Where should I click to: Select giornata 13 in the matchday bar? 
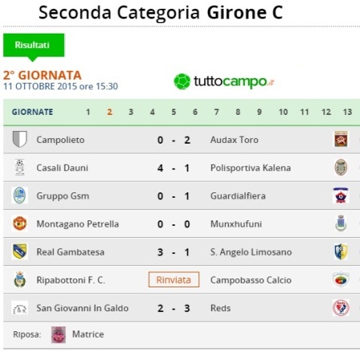tap(347, 112)
